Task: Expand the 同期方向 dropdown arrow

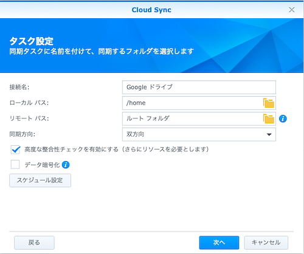Action: pyautogui.click(x=269, y=134)
